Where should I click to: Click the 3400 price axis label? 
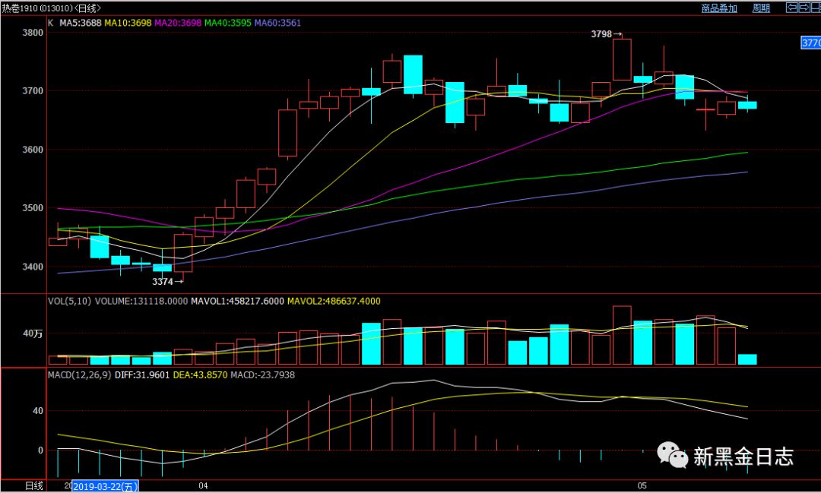[33, 267]
